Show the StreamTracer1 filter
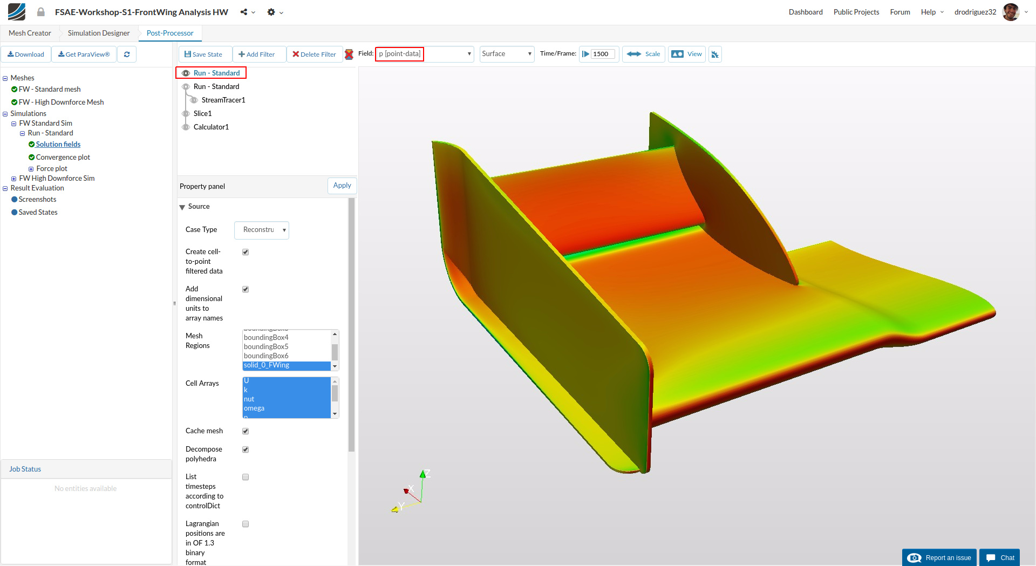 pyautogui.click(x=194, y=100)
